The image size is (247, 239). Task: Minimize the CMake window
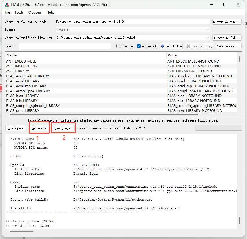coord(212,5)
